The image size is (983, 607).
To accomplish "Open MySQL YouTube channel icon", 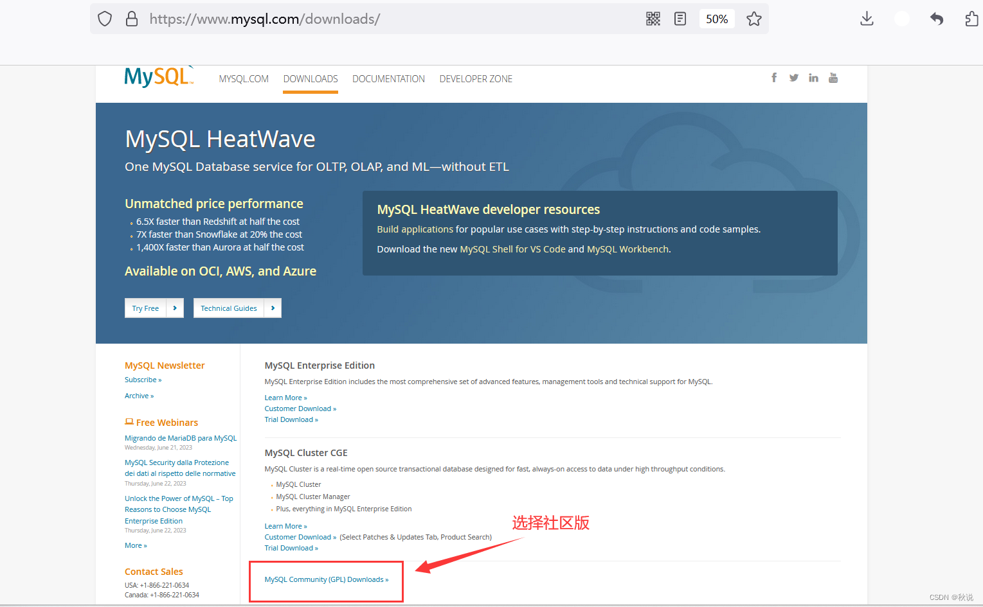I will [x=833, y=78].
